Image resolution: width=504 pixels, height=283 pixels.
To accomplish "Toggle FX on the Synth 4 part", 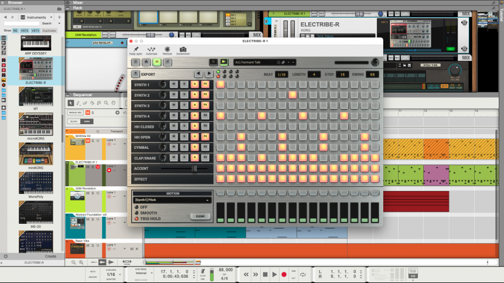I will (x=205, y=116).
